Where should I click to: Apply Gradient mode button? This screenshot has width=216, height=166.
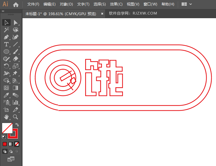tap(11, 144)
